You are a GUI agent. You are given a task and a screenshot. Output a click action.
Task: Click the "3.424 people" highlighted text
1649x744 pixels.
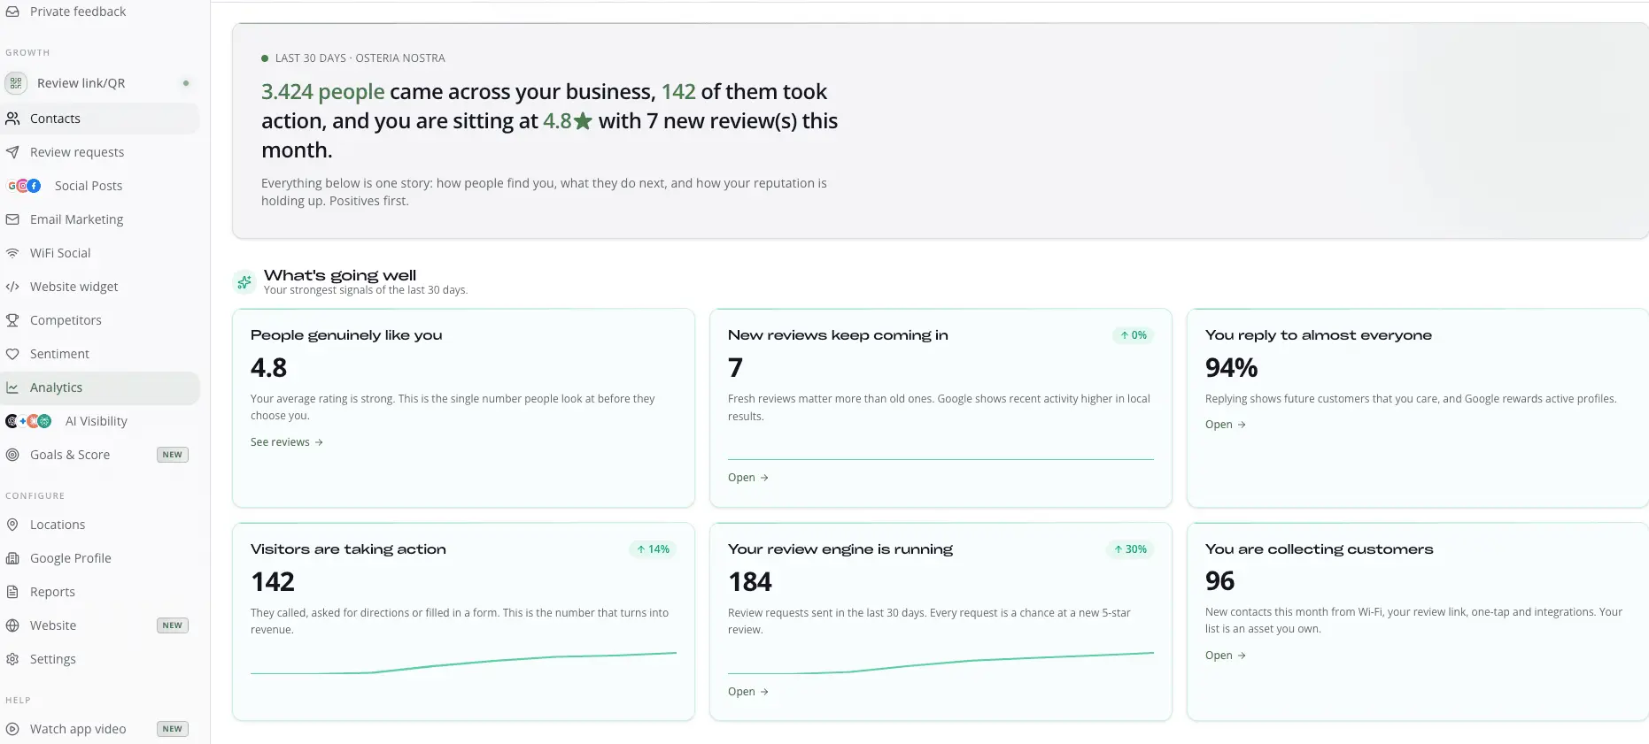click(323, 92)
